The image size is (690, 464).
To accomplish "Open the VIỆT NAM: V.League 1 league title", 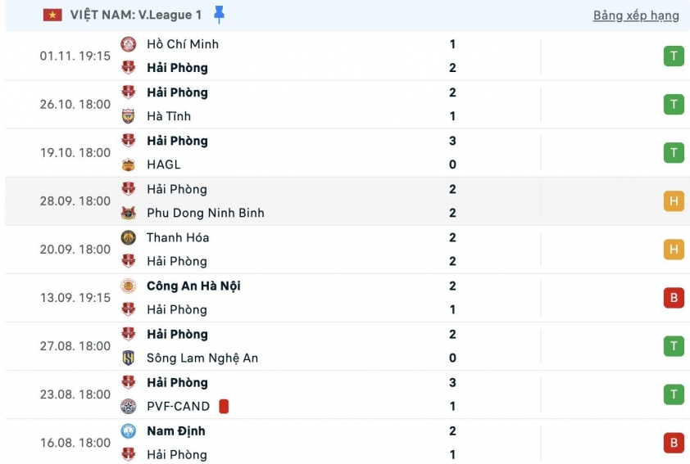I will pyautogui.click(x=135, y=16).
